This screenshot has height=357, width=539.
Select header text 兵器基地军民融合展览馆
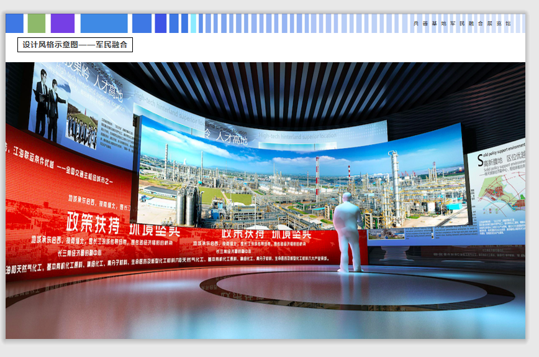(x=462, y=24)
